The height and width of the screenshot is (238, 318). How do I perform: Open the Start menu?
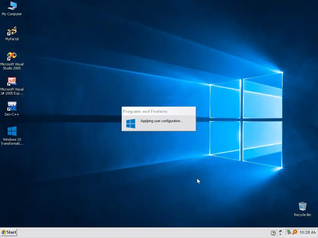click(9, 232)
